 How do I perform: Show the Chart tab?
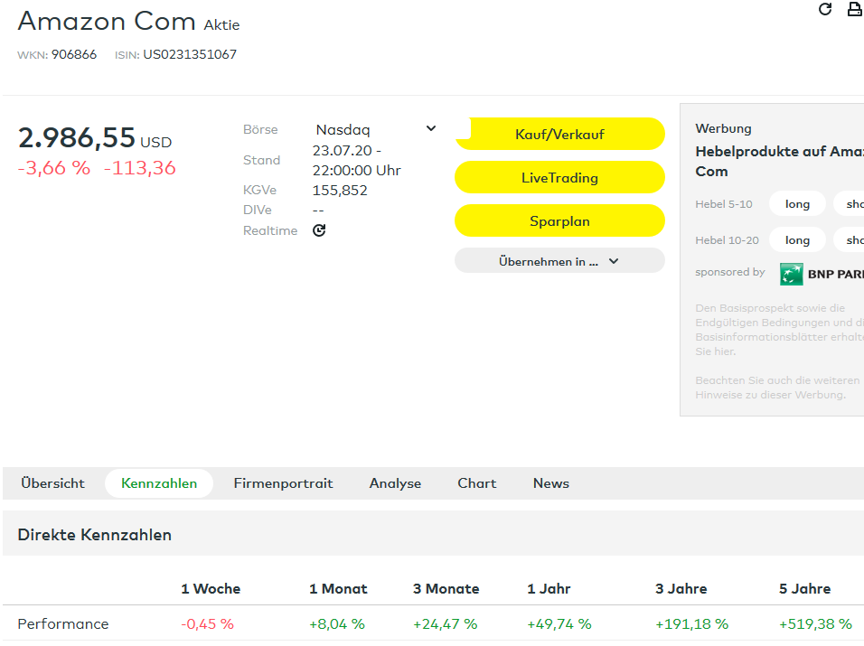[x=477, y=483]
